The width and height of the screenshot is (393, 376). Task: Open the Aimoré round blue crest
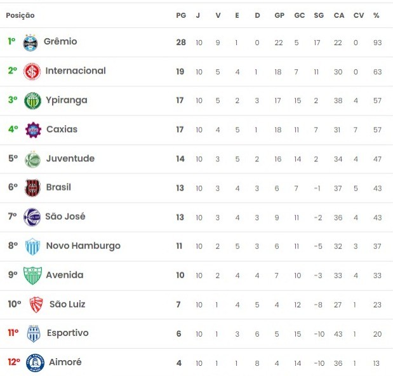(x=35, y=363)
